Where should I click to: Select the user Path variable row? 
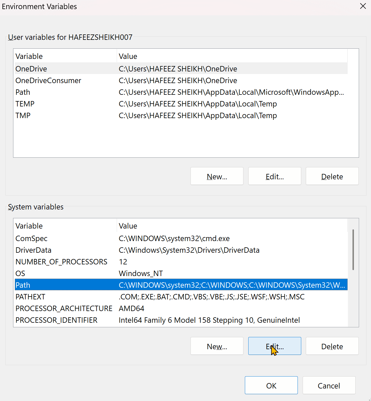(x=181, y=92)
